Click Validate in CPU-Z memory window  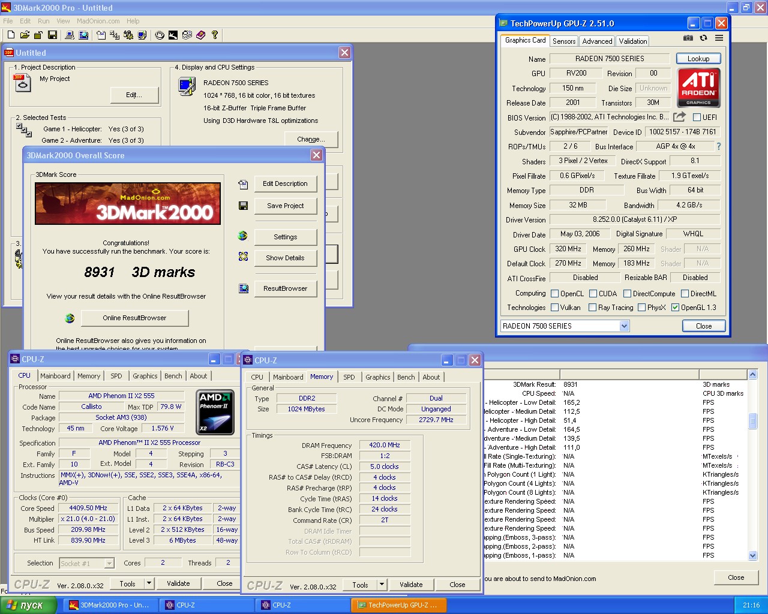click(x=411, y=585)
